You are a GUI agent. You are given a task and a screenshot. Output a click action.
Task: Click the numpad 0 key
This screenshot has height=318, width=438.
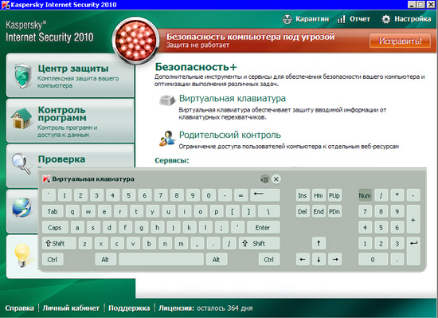pyautogui.click(x=373, y=260)
